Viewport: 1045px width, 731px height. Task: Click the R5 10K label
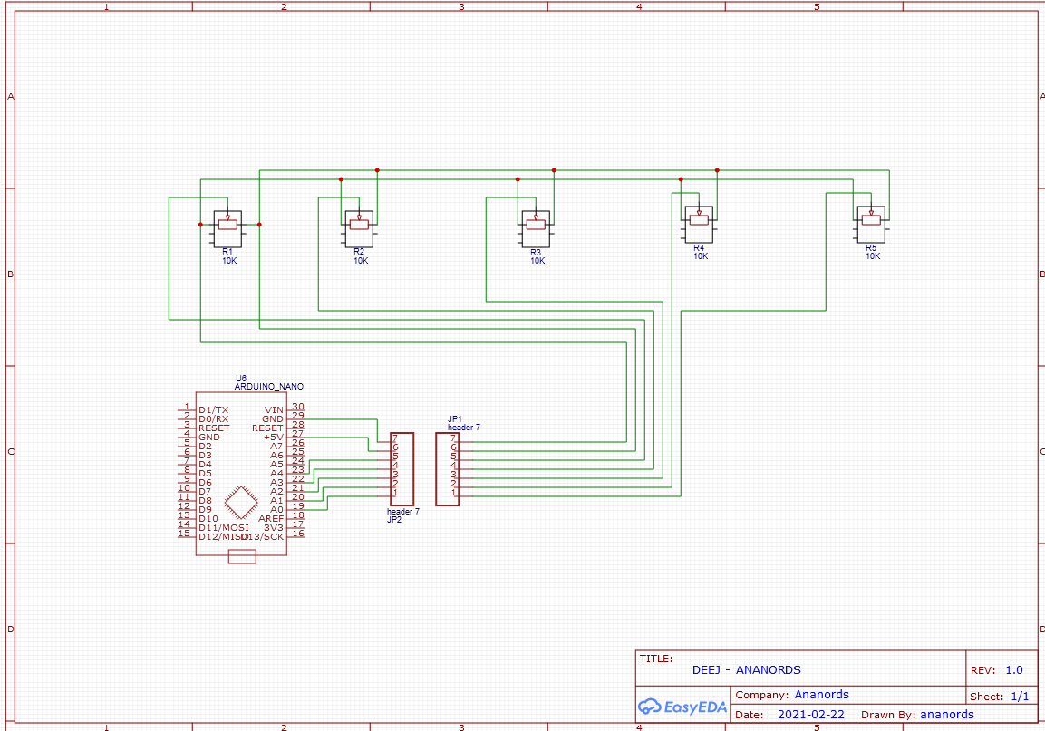click(x=872, y=252)
